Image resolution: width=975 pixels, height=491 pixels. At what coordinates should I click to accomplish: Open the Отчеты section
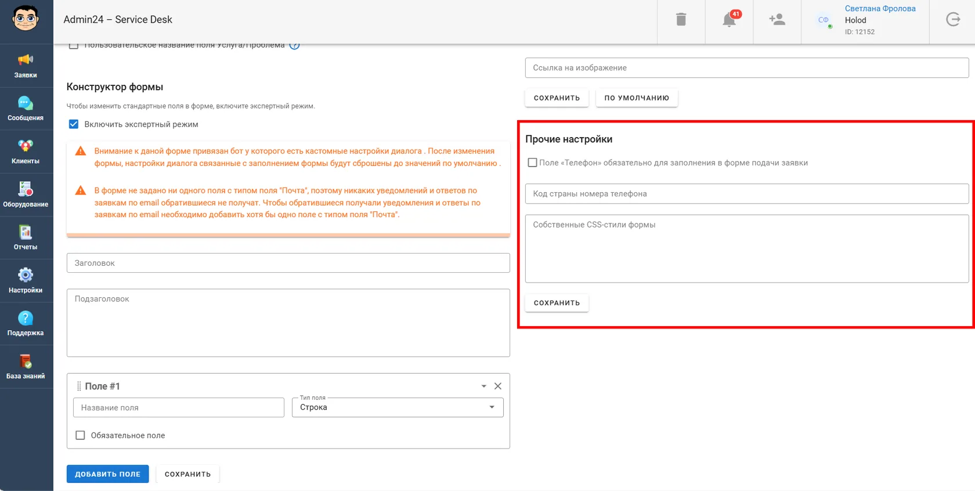26,238
